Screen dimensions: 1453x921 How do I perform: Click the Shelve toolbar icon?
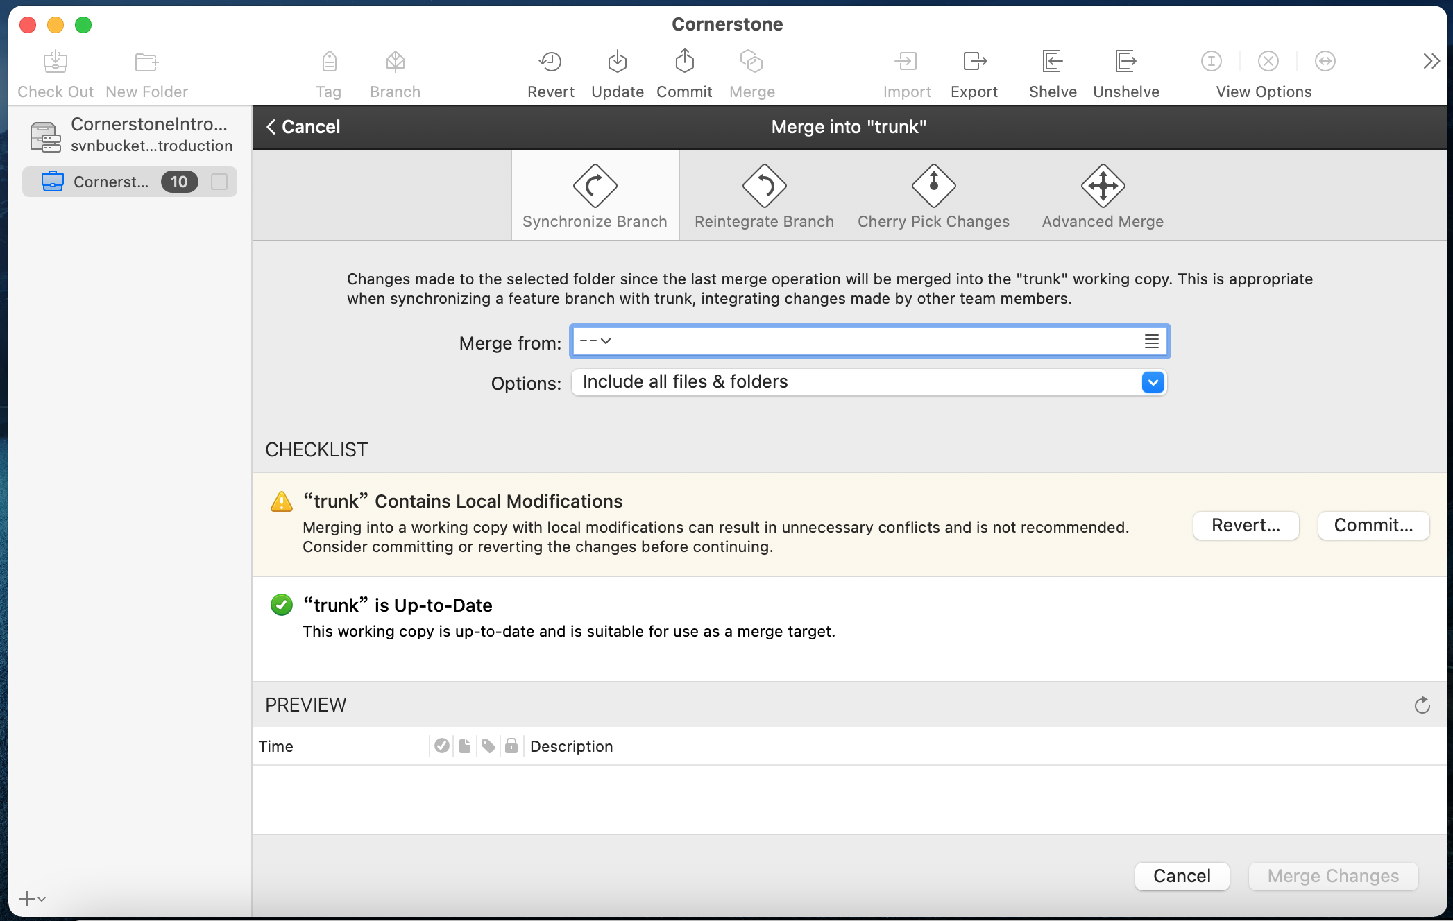(1053, 62)
